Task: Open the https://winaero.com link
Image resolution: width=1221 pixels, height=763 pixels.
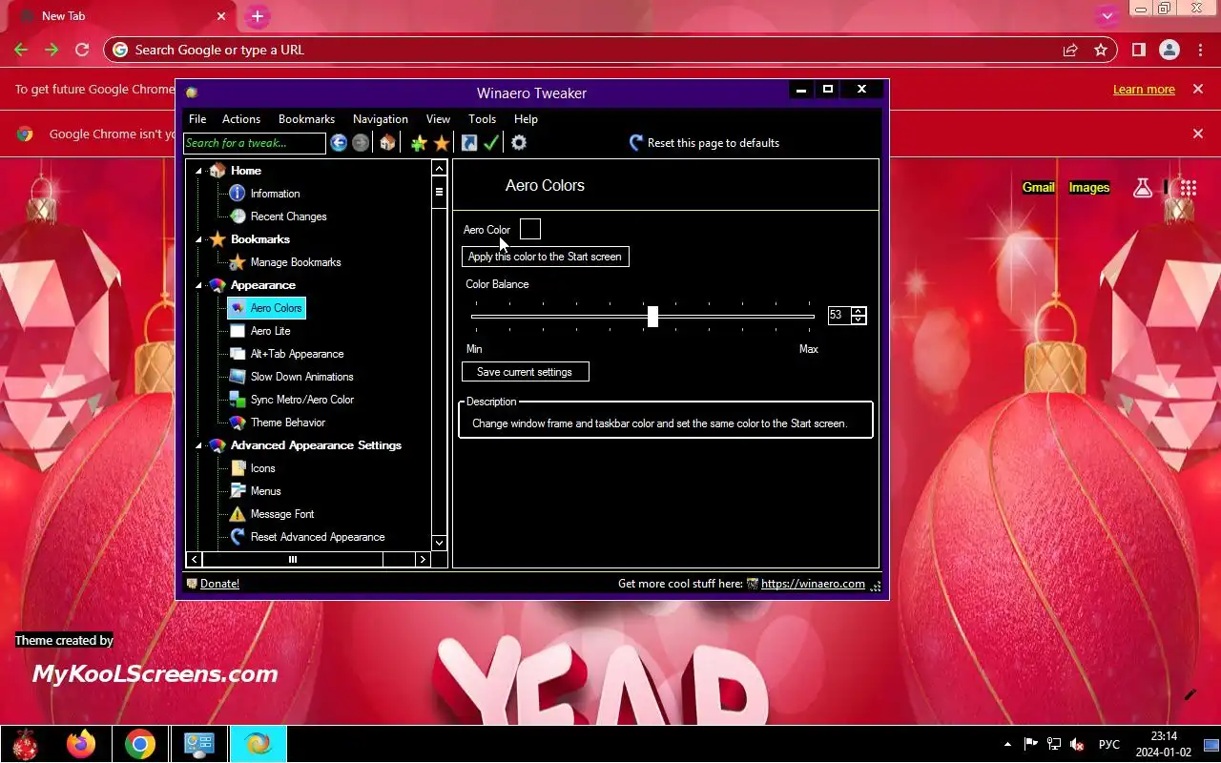Action: (813, 584)
